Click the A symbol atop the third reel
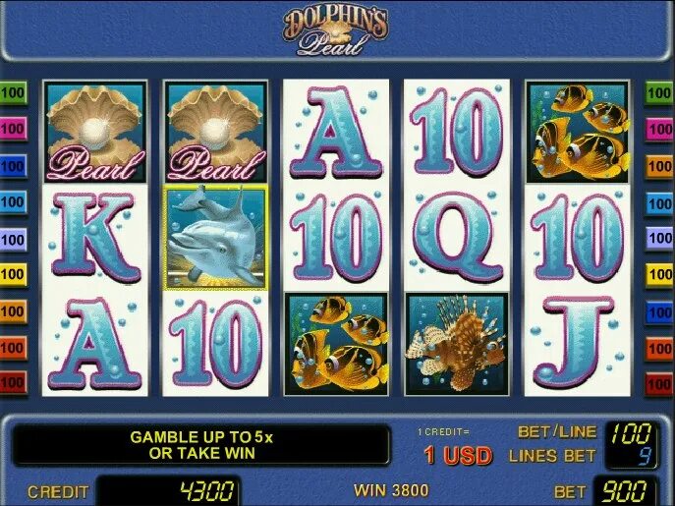Image resolution: width=675 pixels, height=506 pixels. coord(336,133)
